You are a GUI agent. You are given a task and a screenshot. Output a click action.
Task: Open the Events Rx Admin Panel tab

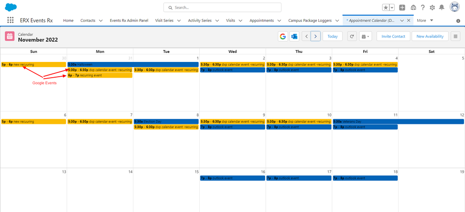pyautogui.click(x=129, y=20)
